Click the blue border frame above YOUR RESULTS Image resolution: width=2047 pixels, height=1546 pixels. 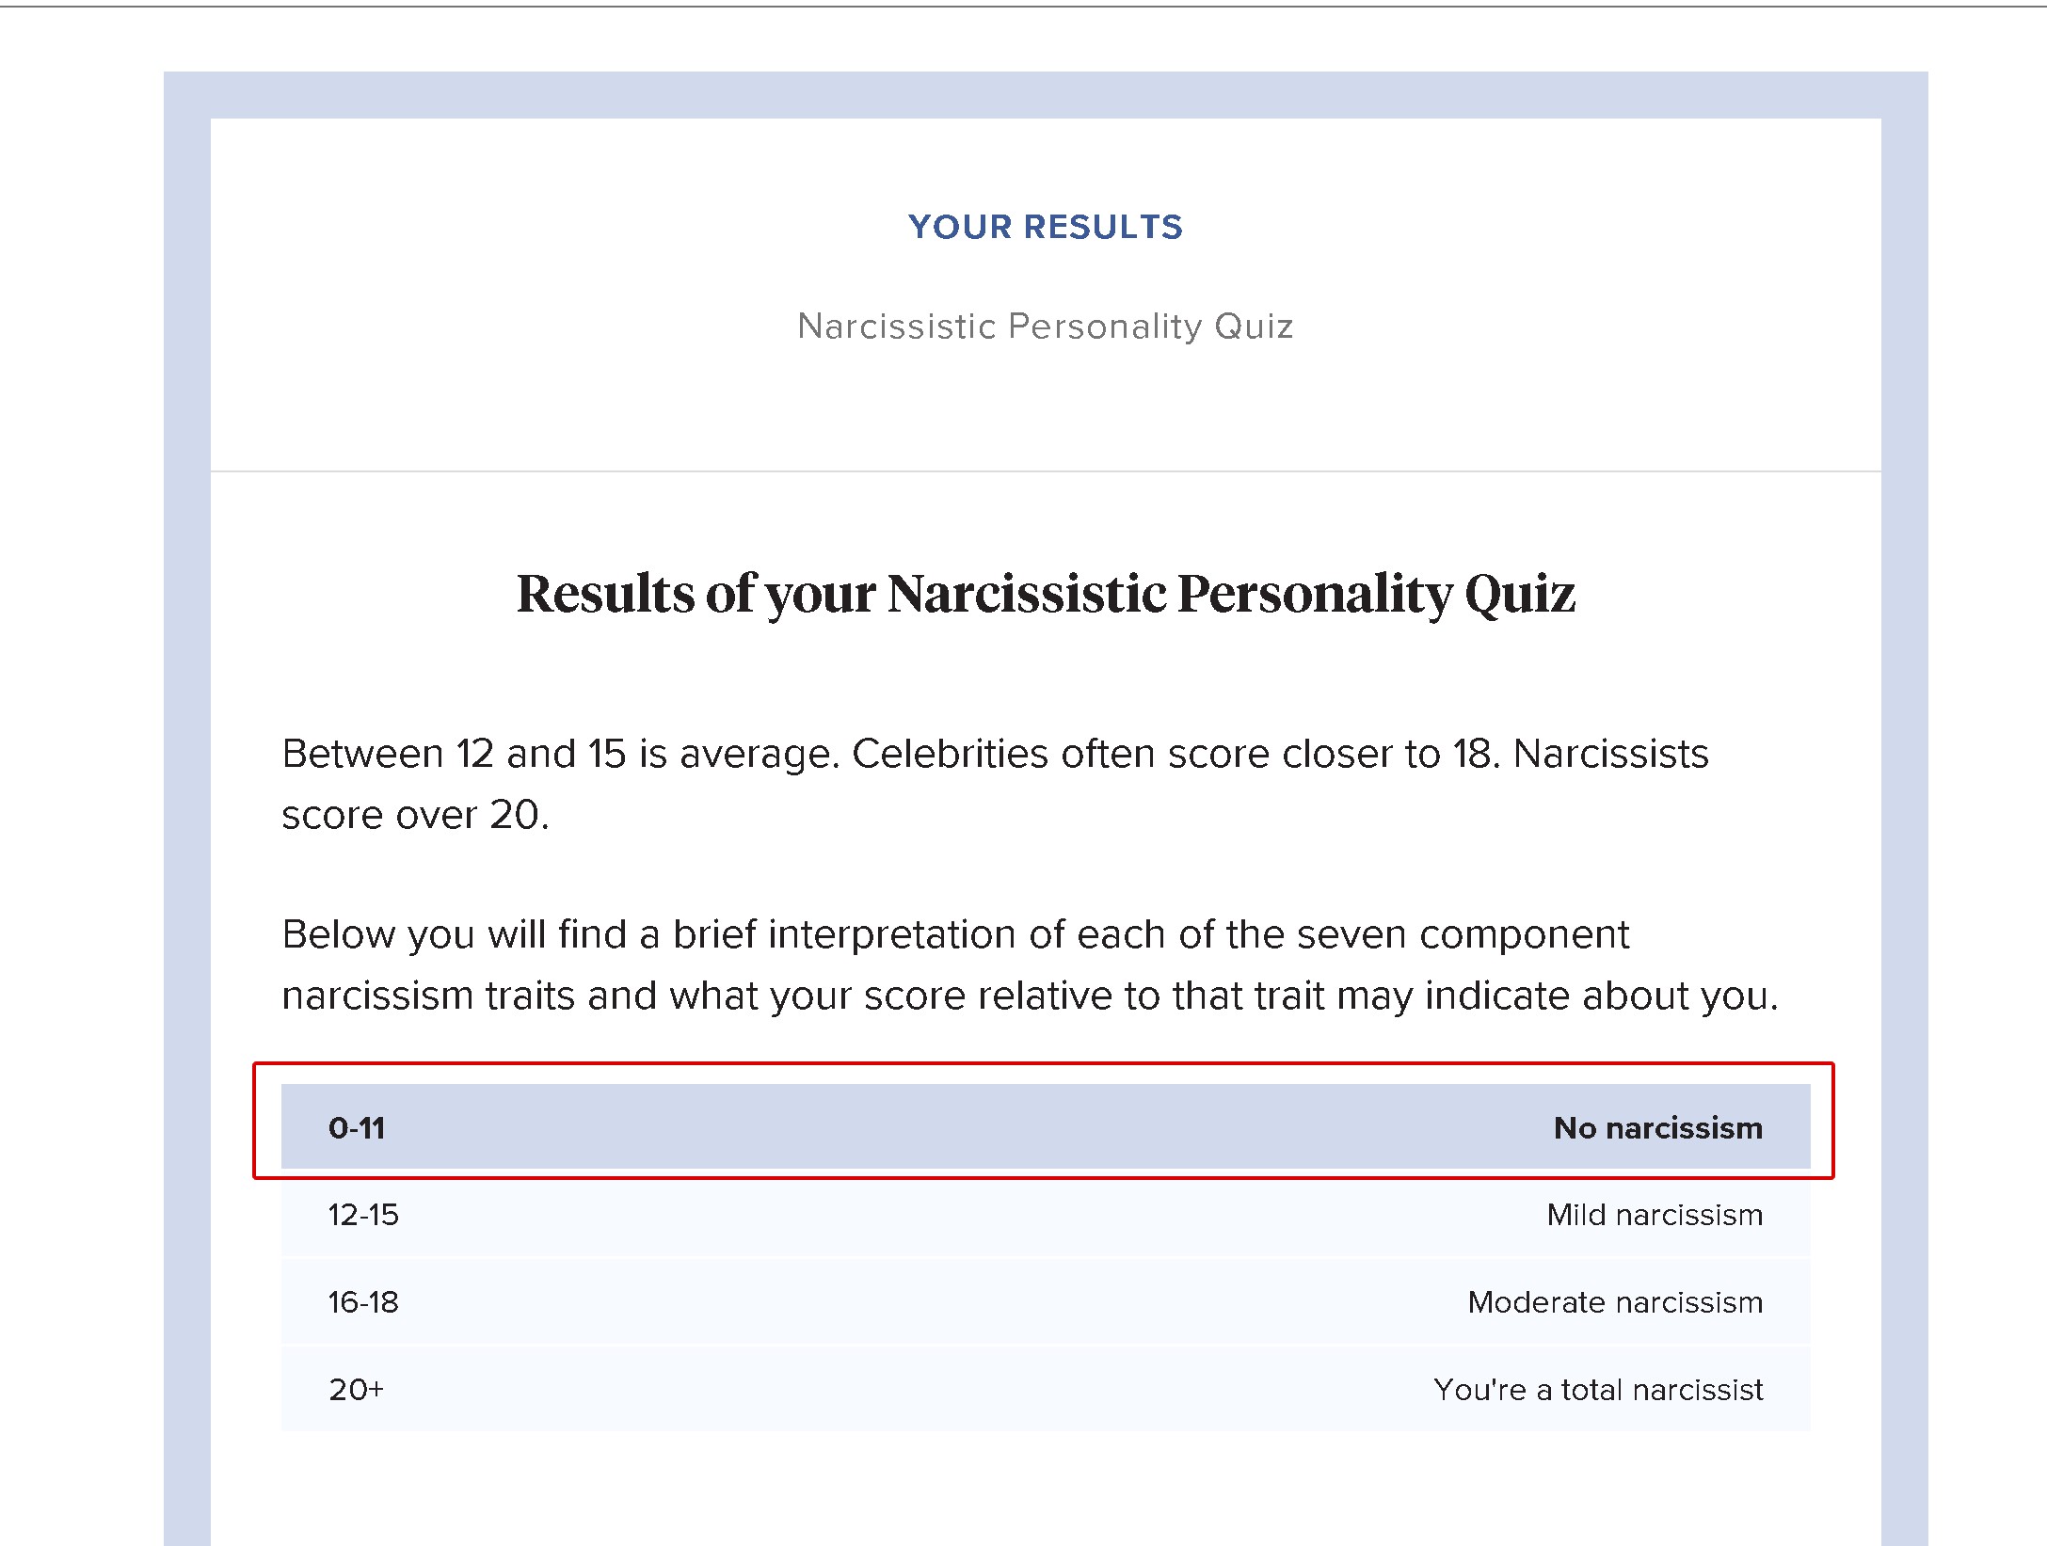point(1046,95)
